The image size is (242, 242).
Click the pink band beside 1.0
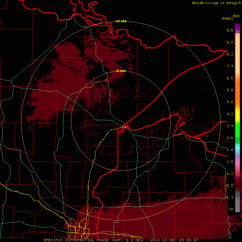click(x=237, y=163)
